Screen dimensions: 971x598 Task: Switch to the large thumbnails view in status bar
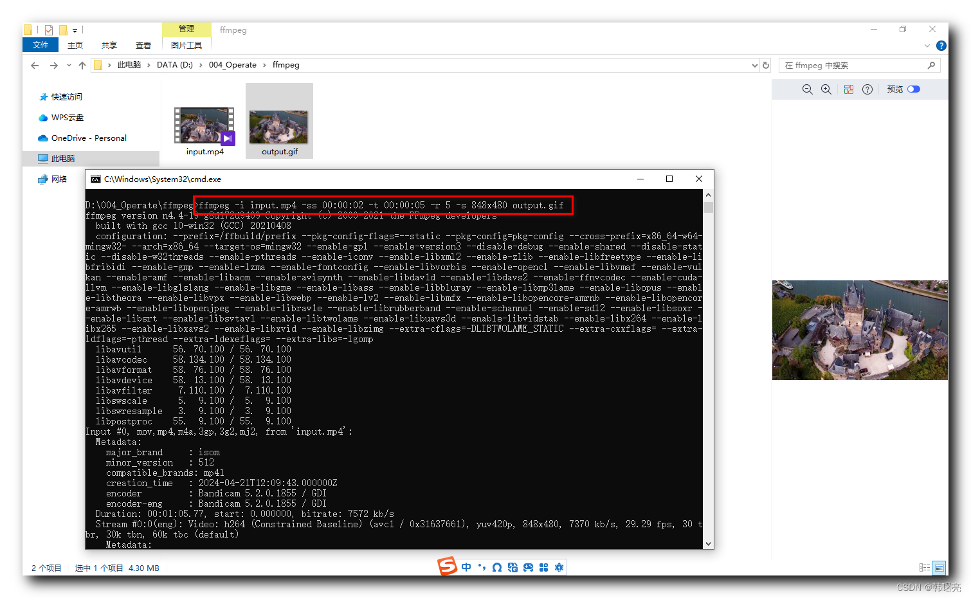tap(939, 568)
